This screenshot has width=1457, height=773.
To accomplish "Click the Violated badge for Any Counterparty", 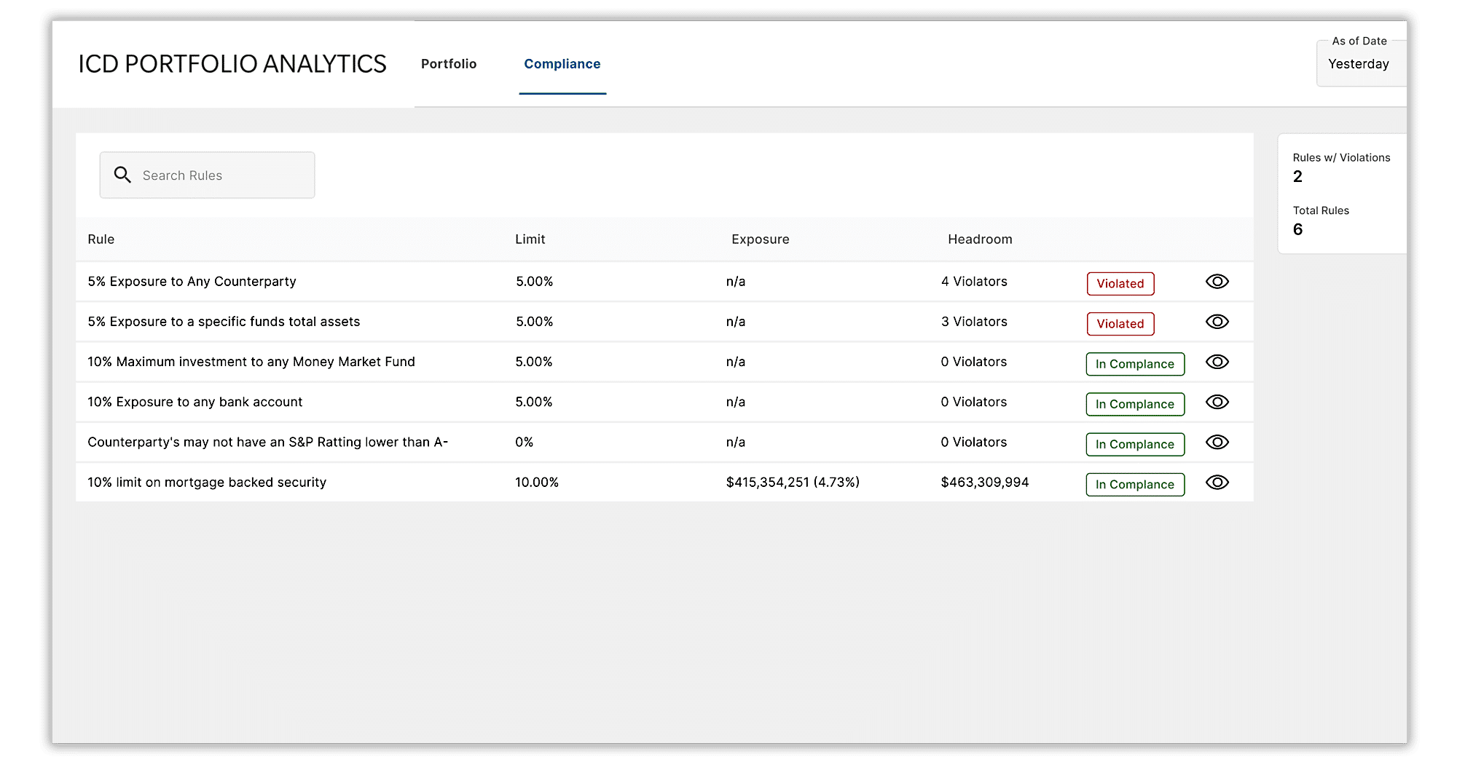I will [x=1120, y=284].
